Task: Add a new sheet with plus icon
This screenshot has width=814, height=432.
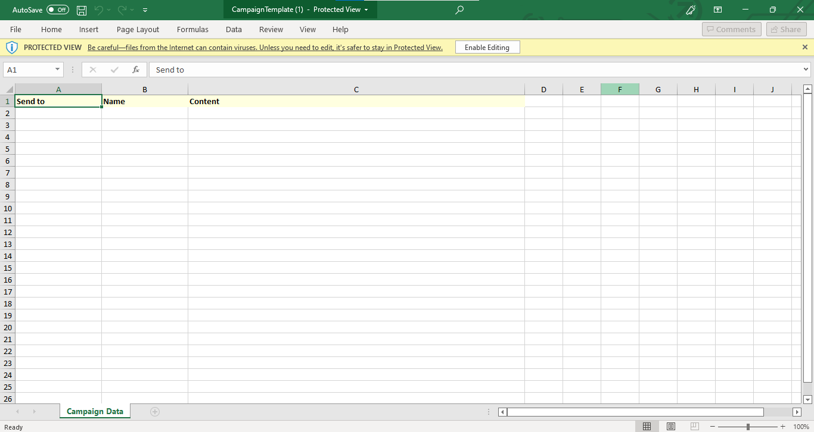Action: click(155, 412)
